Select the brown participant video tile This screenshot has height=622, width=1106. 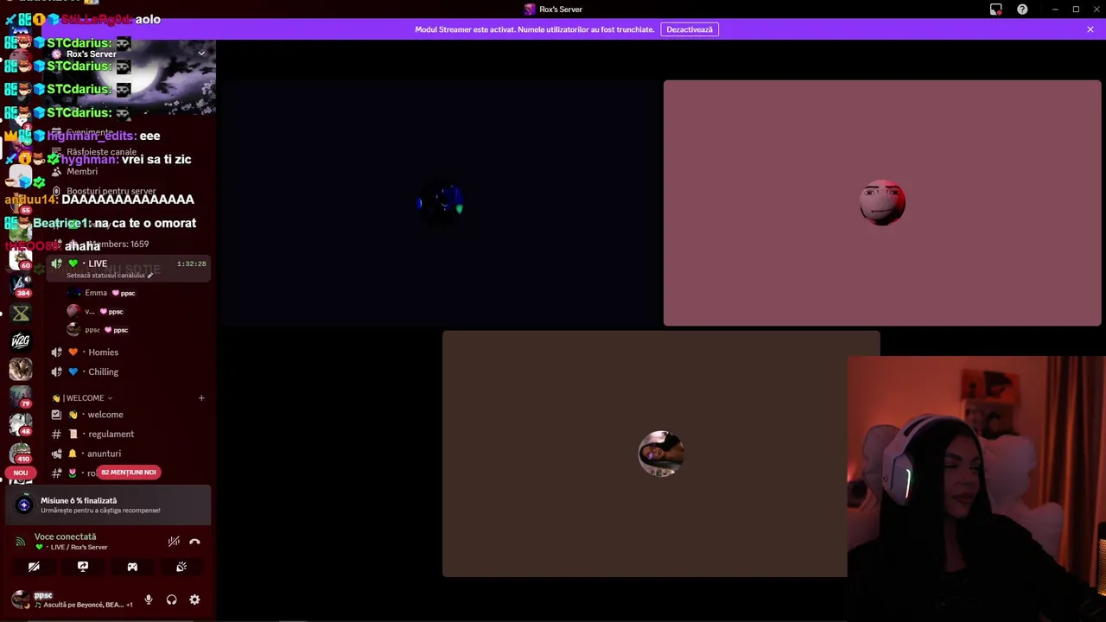tap(661, 454)
